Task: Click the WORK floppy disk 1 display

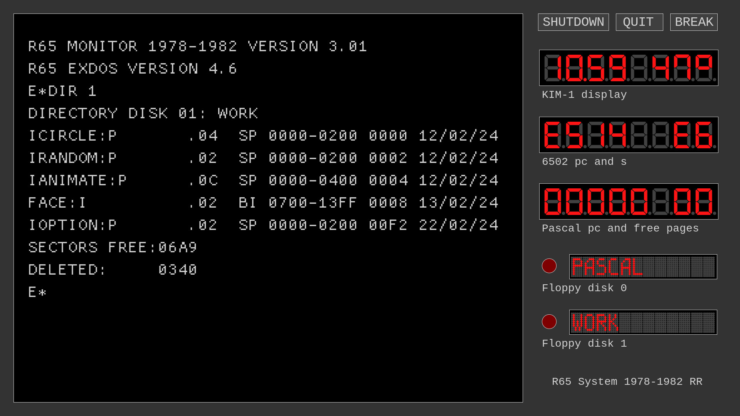Action: pyautogui.click(x=643, y=322)
